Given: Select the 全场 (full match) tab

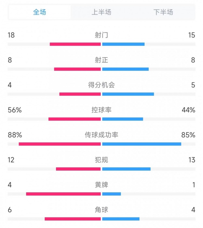Looking at the screenshot, I should pyautogui.click(x=40, y=12).
